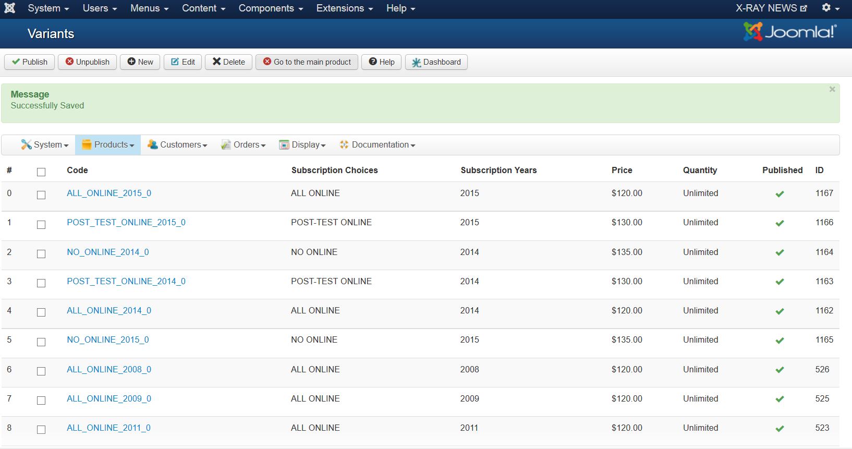Open the Content menu
This screenshot has width=852, height=449.
(204, 8)
